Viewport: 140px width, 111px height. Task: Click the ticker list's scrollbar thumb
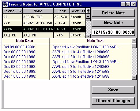[x=88, y=20]
